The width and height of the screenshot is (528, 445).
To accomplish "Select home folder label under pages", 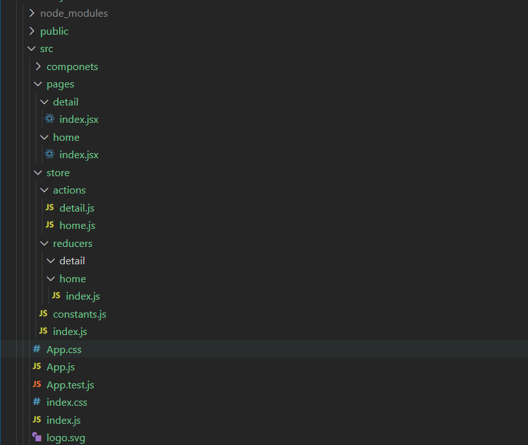I will tap(66, 138).
